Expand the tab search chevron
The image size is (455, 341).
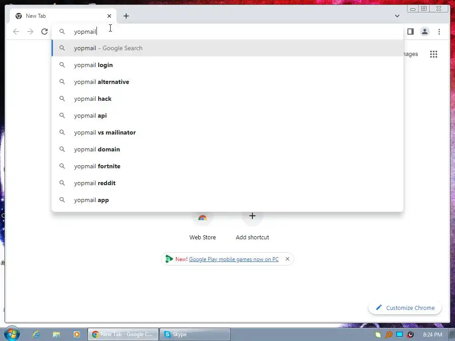pos(397,16)
